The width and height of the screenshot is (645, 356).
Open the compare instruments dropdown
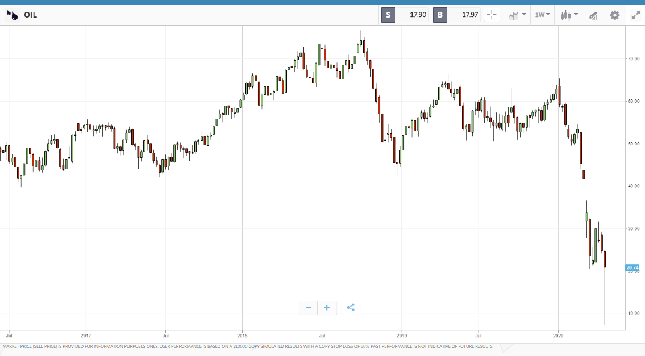[x=517, y=15]
